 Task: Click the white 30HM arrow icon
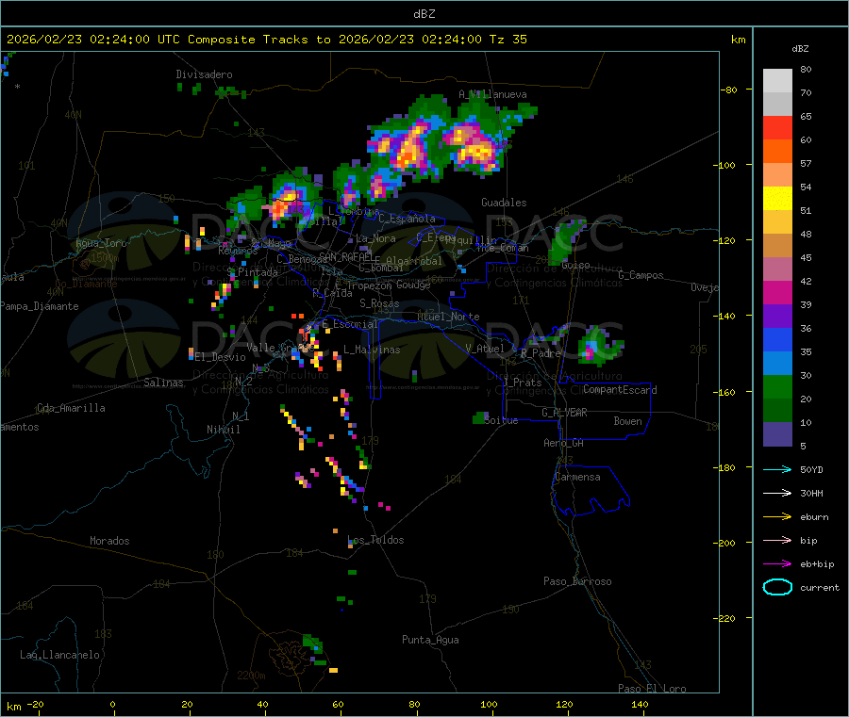[x=777, y=493]
